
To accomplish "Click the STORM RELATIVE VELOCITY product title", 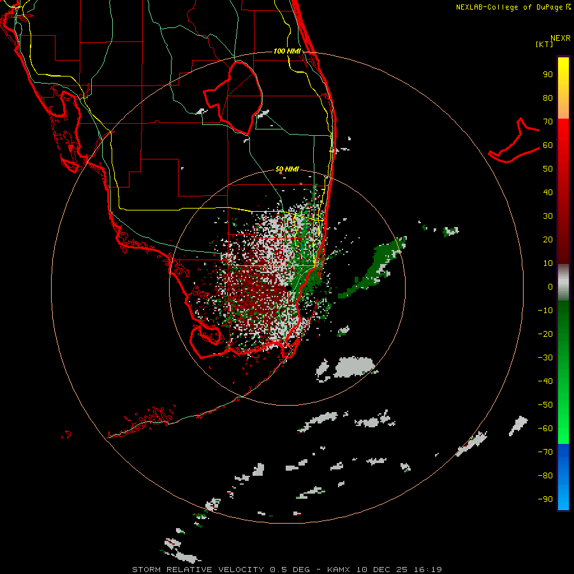I will point(198,570).
